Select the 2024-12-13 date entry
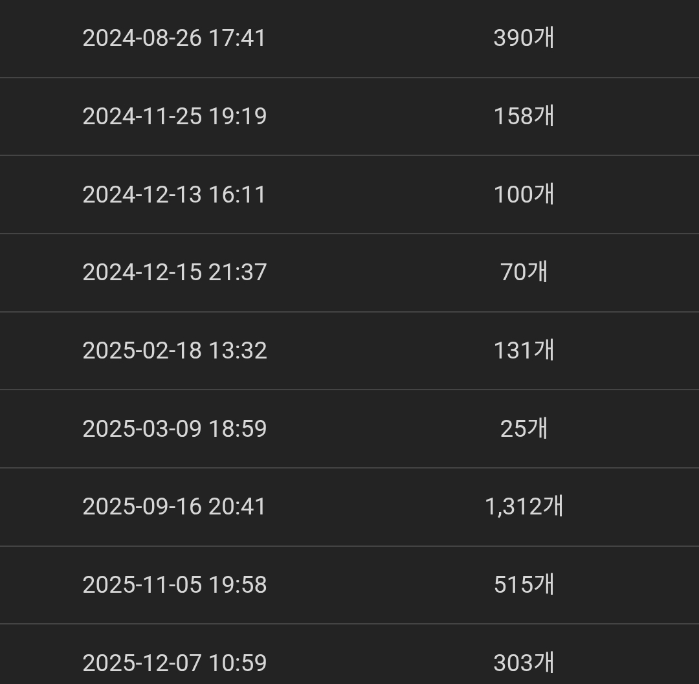The width and height of the screenshot is (699, 684). point(174,195)
